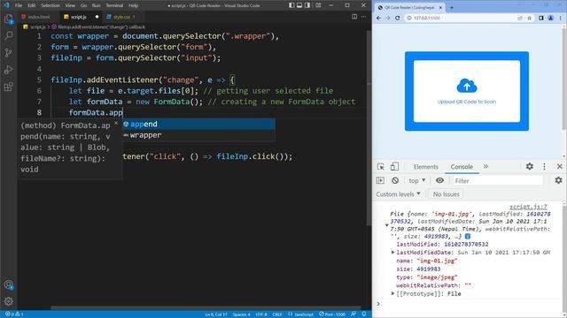Open the Chrome three-dot menu
The image size is (567, 318).
pos(561,18)
